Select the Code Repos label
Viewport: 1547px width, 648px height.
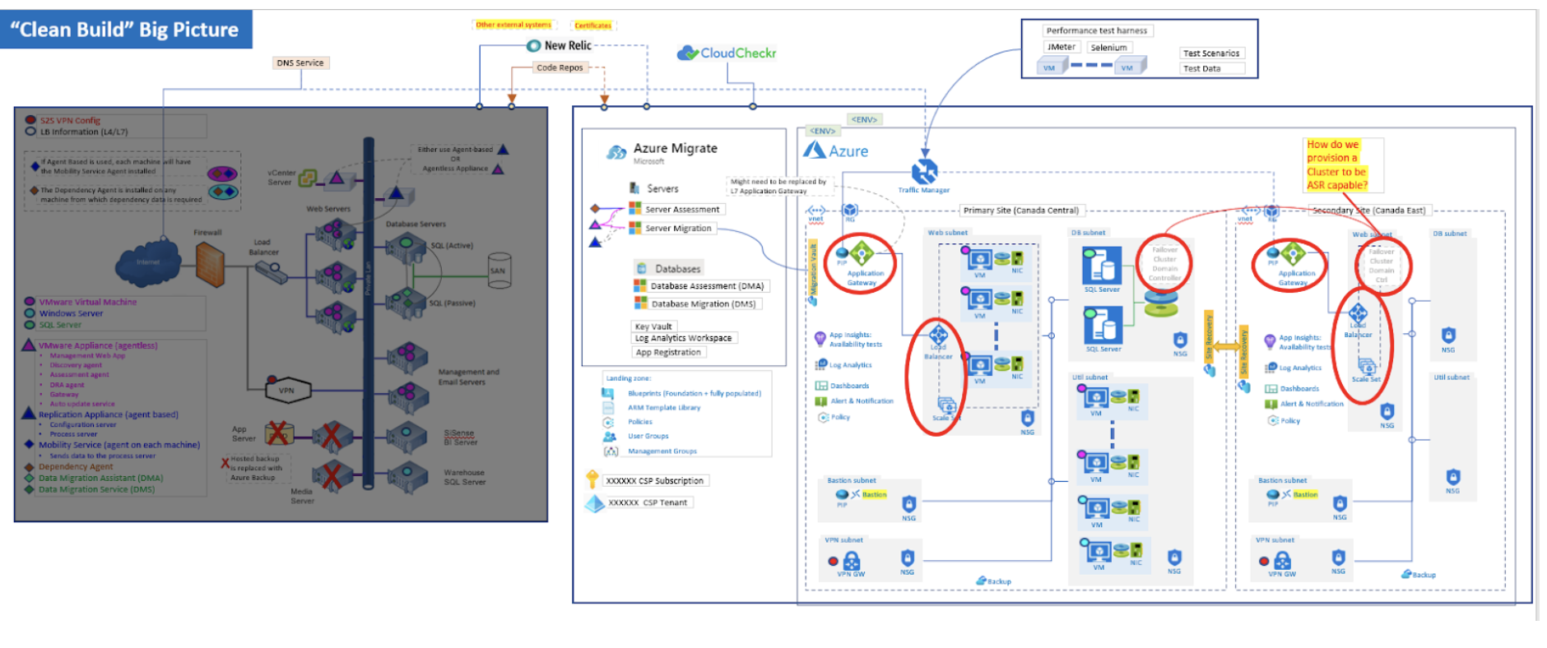(560, 67)
